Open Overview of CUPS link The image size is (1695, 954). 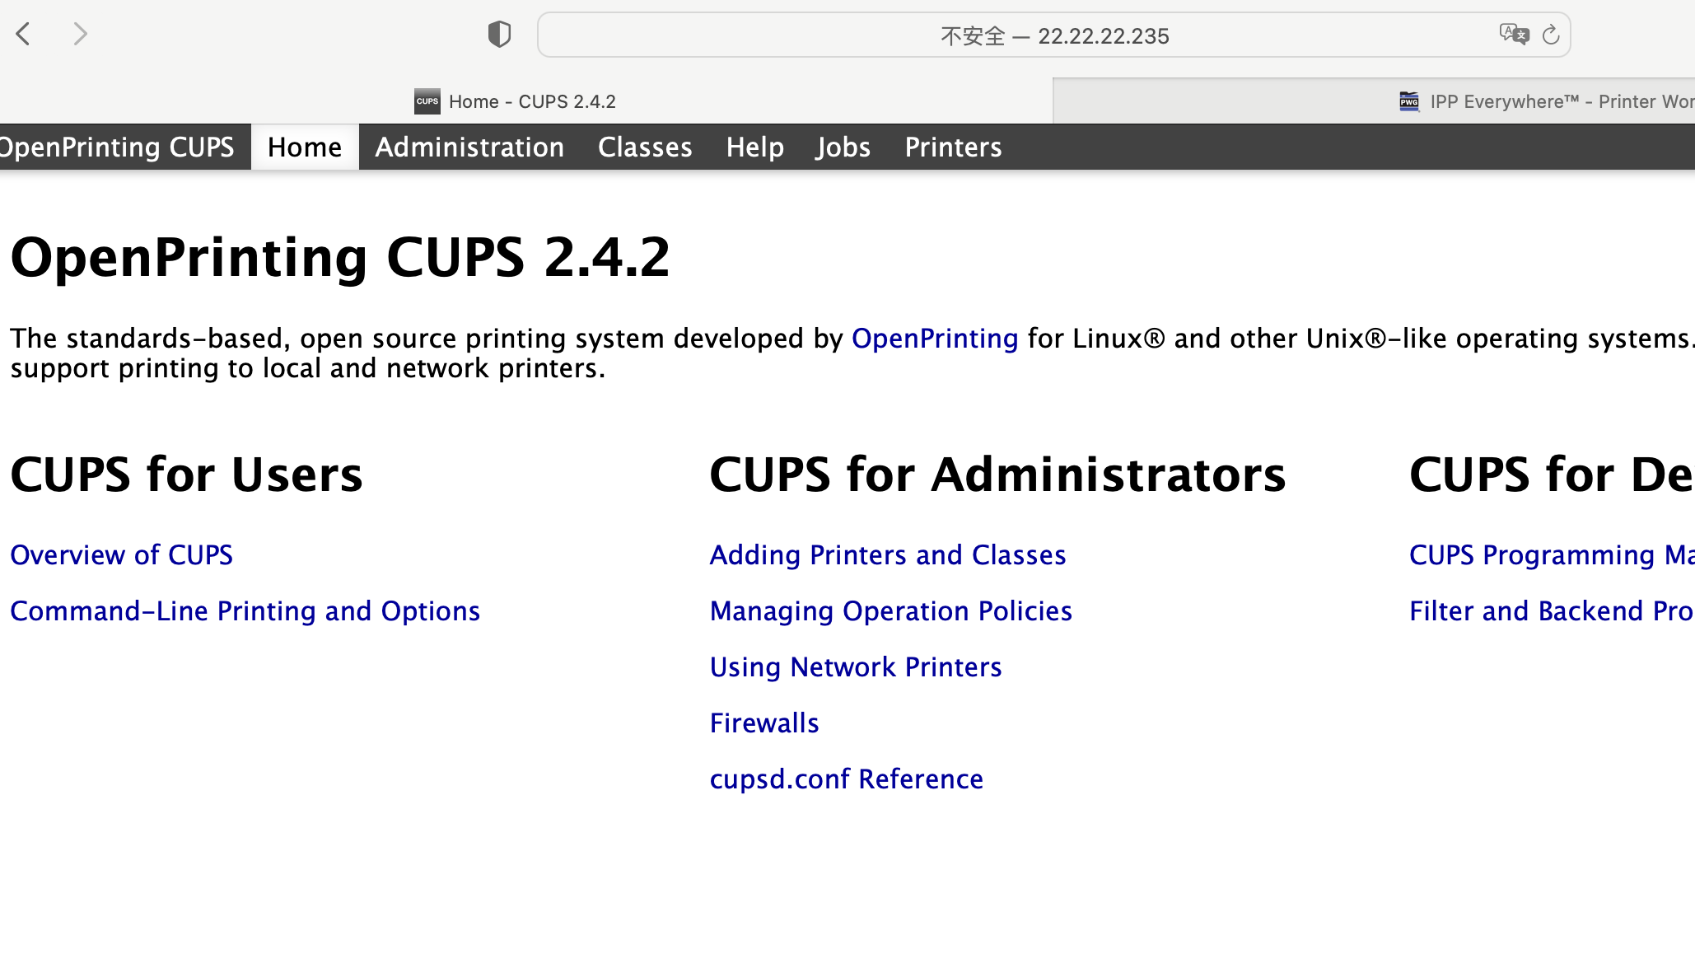(122, 555)
